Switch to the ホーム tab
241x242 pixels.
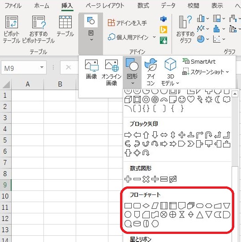42,6
